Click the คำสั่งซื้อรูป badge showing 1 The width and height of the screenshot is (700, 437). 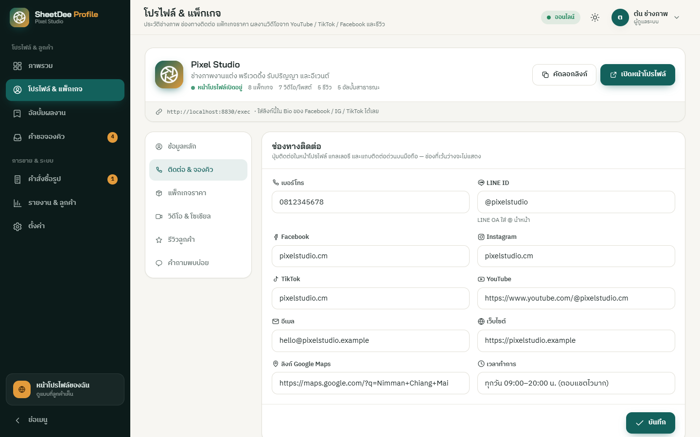pos(112,179)
